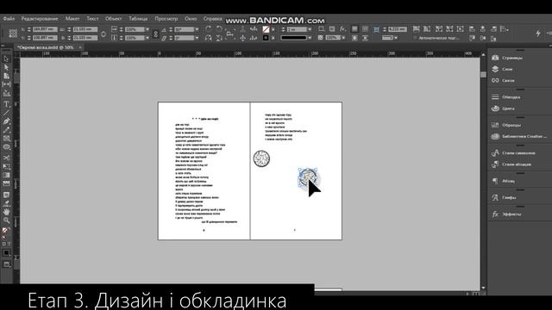Switch the screen view mode button

click(x=6, y=264)
